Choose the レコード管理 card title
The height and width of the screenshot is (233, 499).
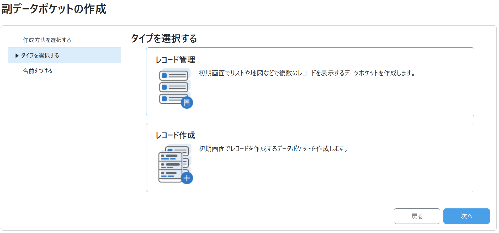(175, 60)
